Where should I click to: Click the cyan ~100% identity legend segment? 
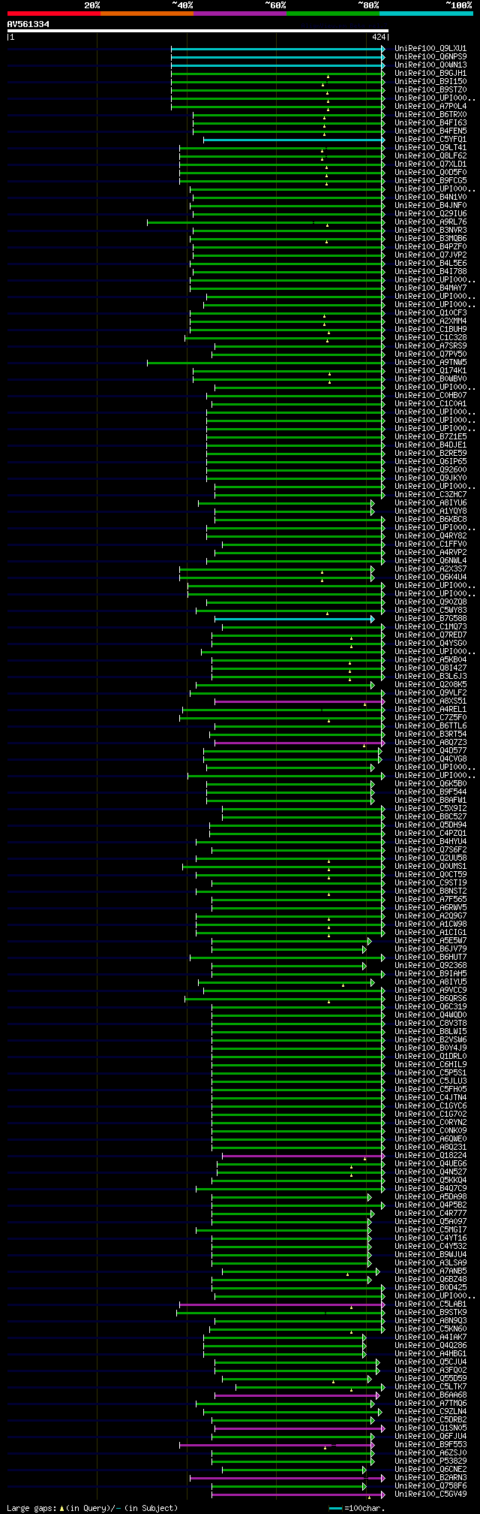pos(426,13)
